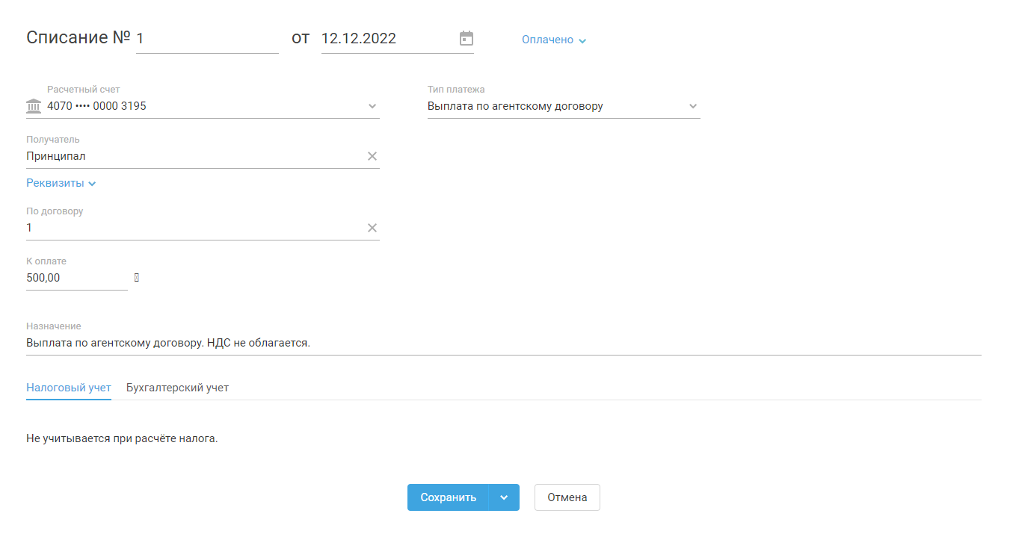
Task: Clear the Получатель field with X icon
Action: [x=372, y=156]
